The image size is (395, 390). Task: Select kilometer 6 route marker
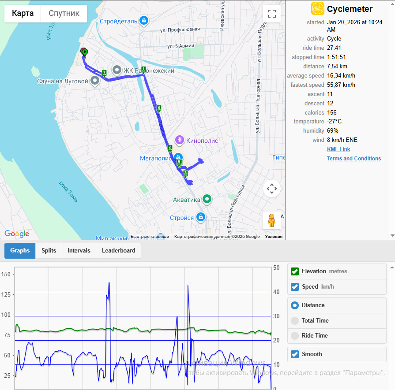pos(159,108)
